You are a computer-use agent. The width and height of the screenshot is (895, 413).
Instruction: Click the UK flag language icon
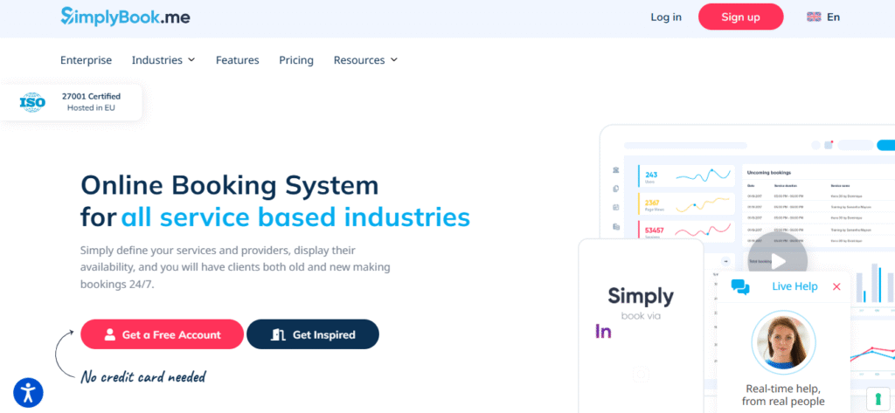814,17
